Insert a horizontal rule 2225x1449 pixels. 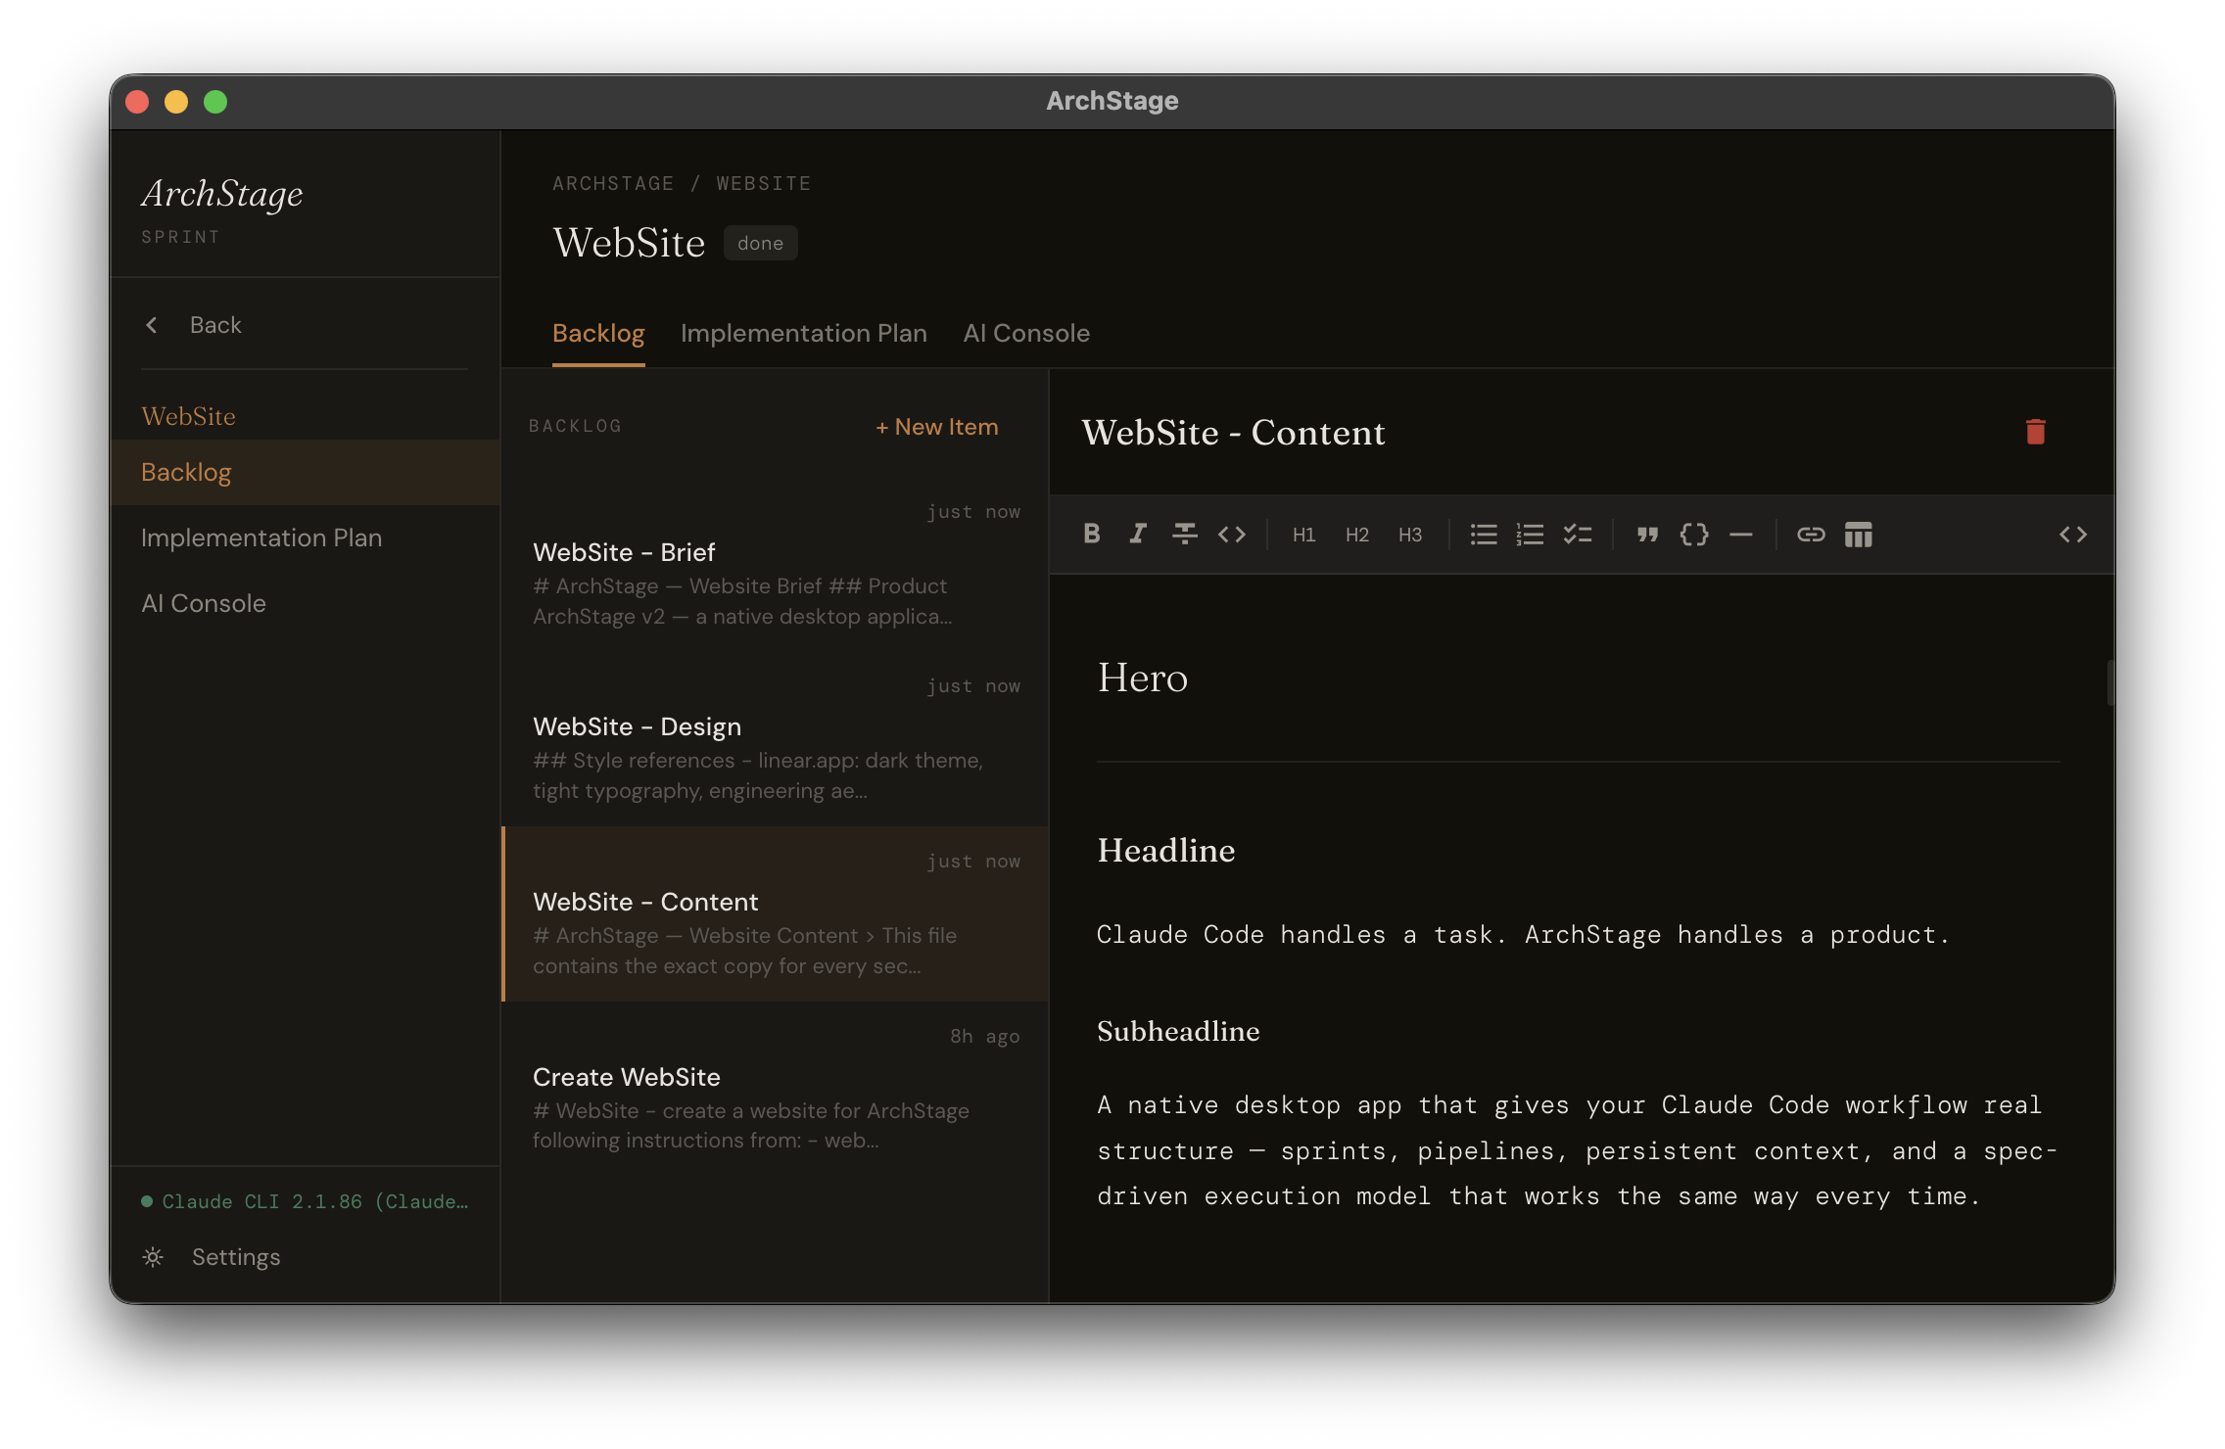coord(1743,534)
